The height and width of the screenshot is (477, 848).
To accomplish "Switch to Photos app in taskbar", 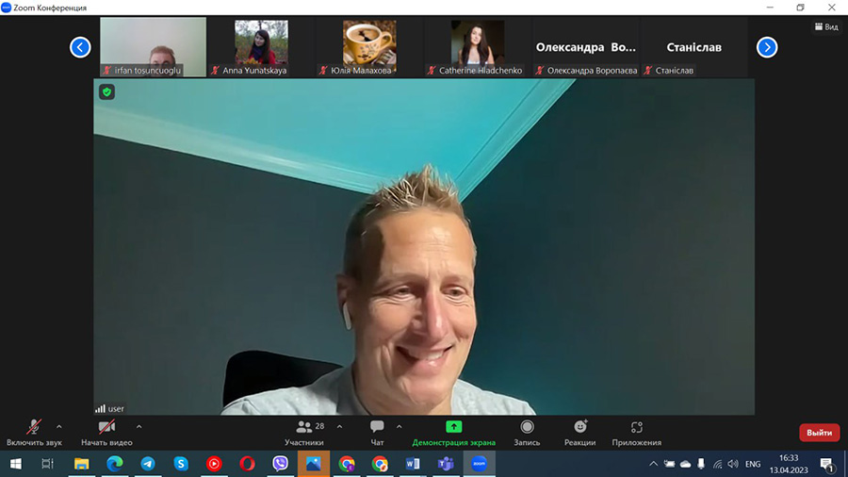I will [314, 464].
